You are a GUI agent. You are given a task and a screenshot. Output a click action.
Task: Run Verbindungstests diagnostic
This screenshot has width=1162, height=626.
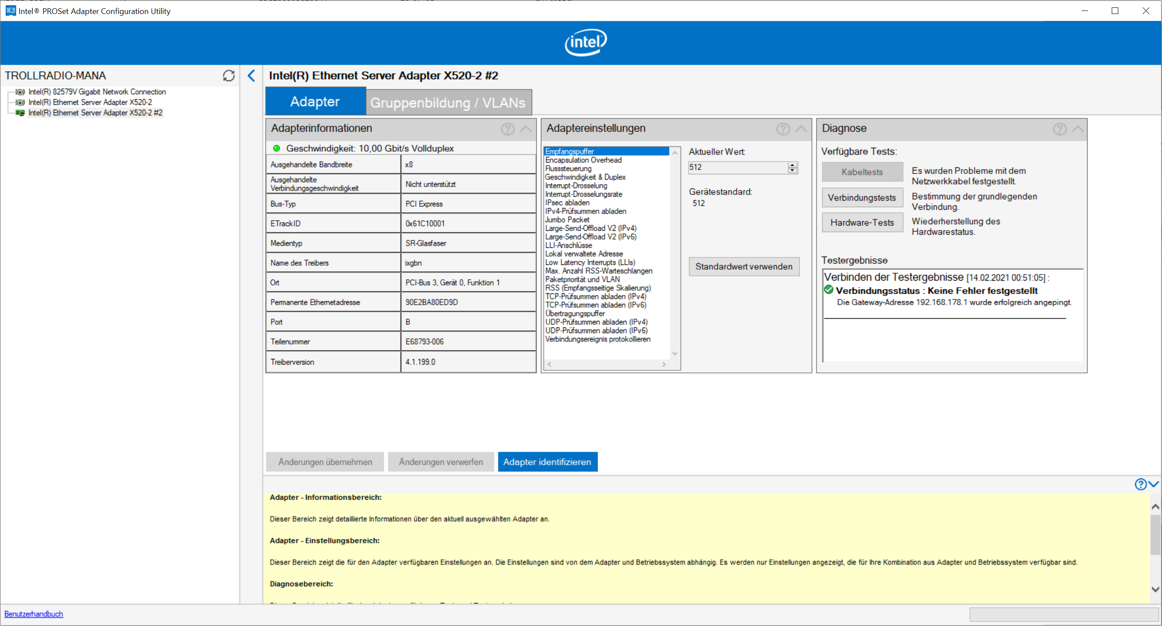coord(862,198)
